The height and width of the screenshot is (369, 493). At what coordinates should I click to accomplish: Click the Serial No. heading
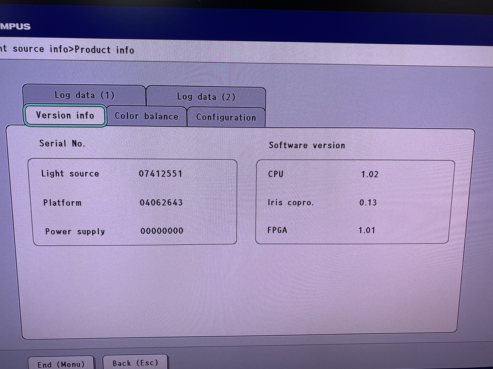(62, 144)
